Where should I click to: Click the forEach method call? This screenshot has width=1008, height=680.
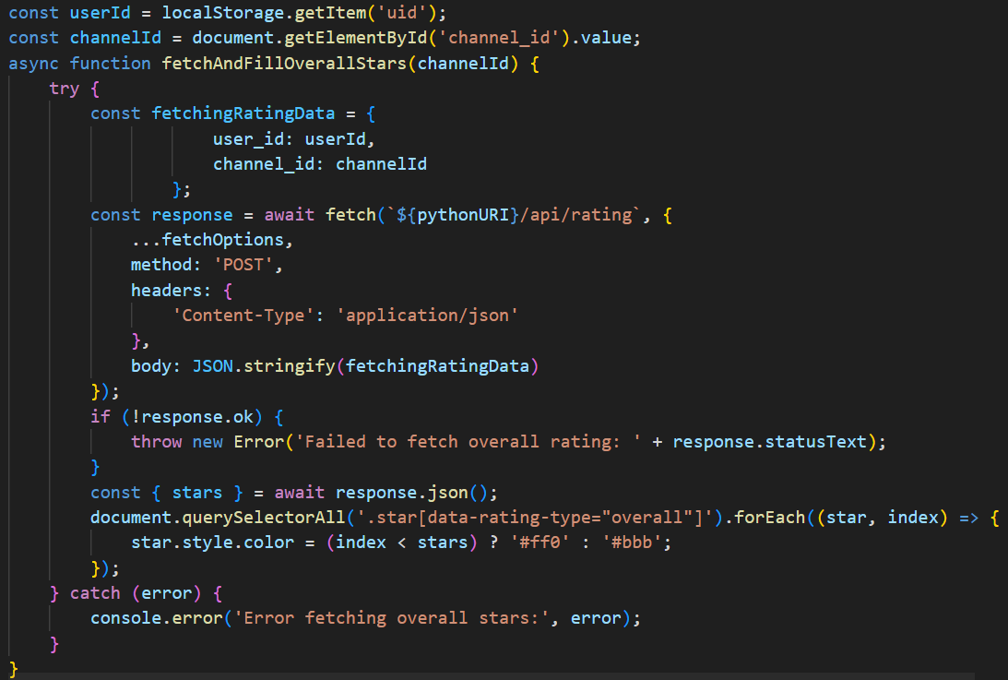(x=770, y=518)
